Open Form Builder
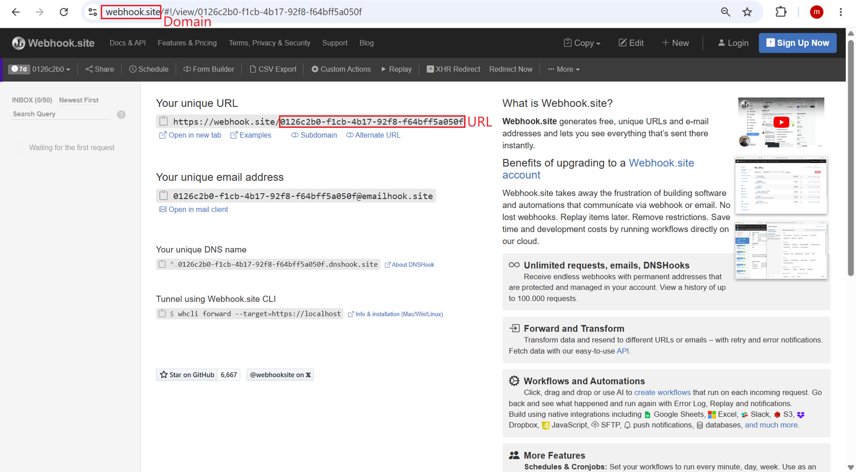 (209, 69)
